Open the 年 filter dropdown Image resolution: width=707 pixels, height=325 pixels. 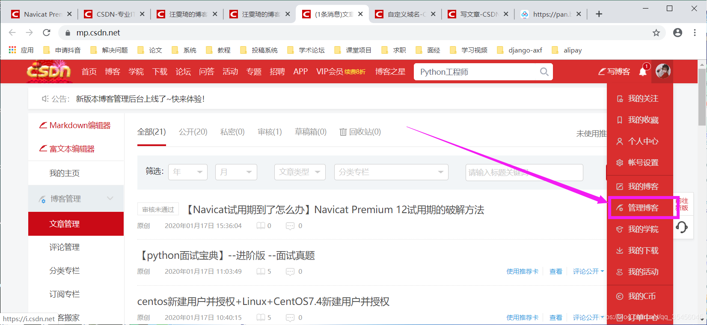[188, 172]
